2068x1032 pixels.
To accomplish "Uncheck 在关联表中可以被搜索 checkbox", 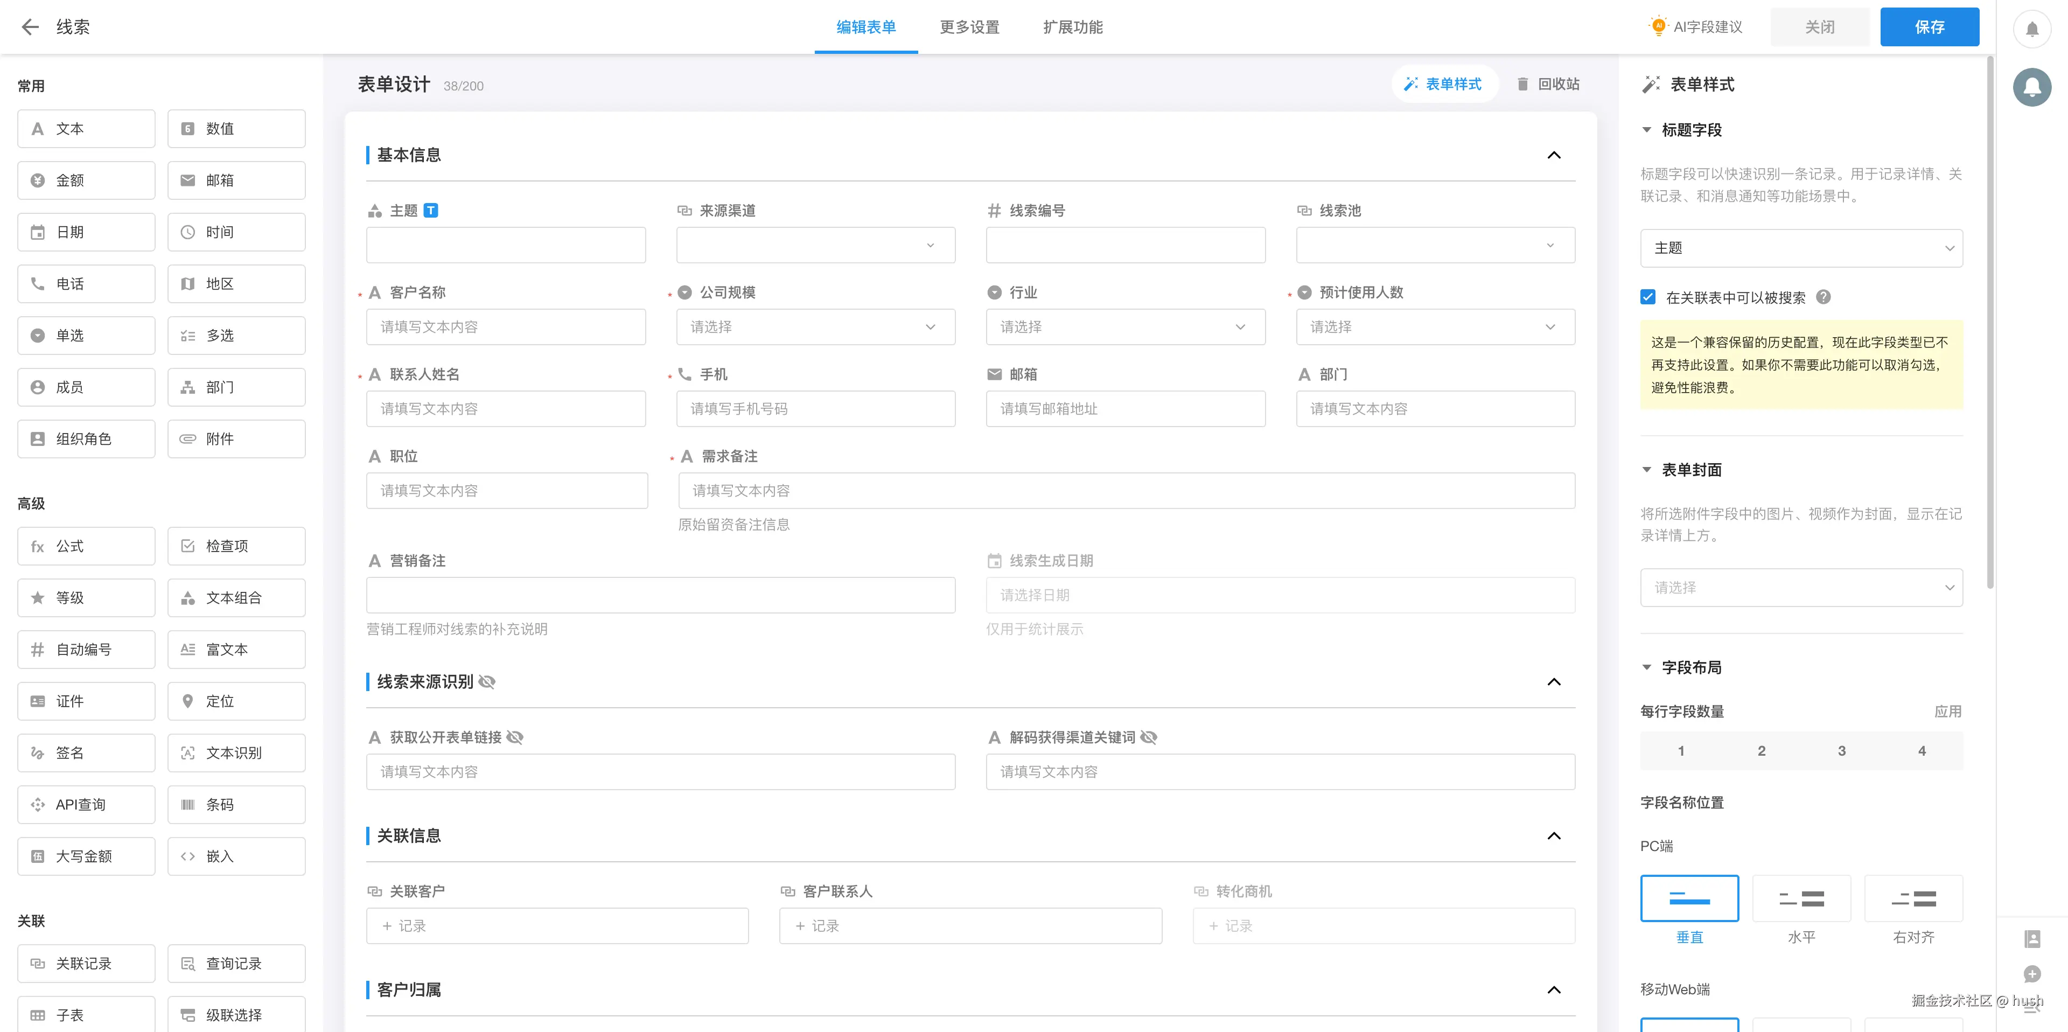I will pyautogui.click(x=1648, y=297).
